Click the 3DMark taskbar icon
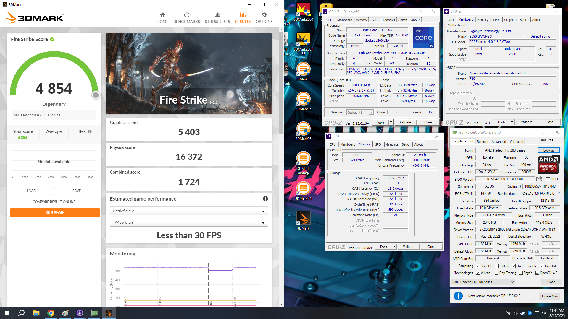This screenshot has height=319, width=568. coord(109,313)
